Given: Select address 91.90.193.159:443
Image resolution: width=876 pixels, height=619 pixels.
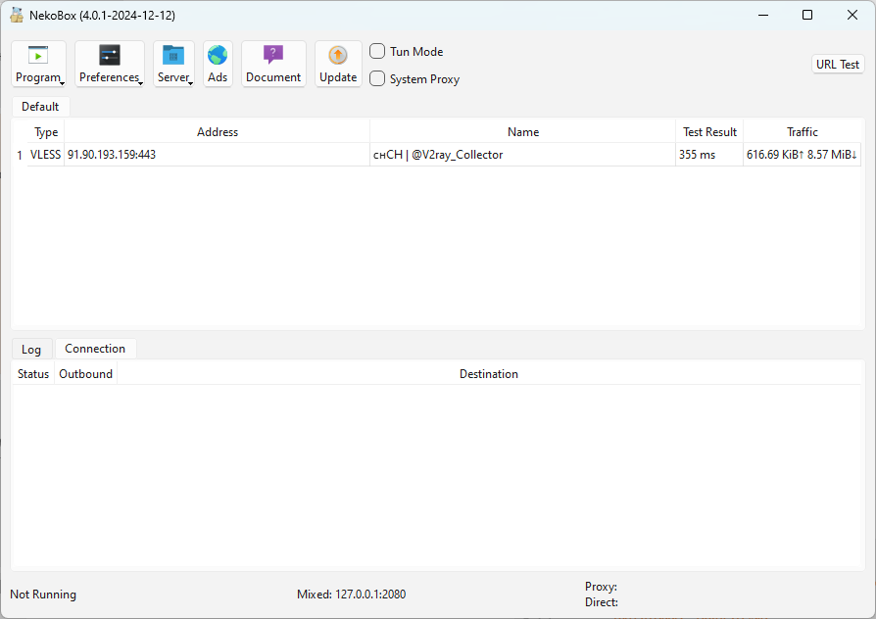Looking at the screenshot, I should point(218,155).
